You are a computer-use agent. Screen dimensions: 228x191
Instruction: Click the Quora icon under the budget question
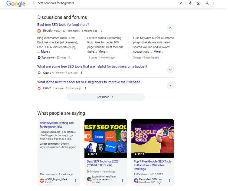(39, 73)
